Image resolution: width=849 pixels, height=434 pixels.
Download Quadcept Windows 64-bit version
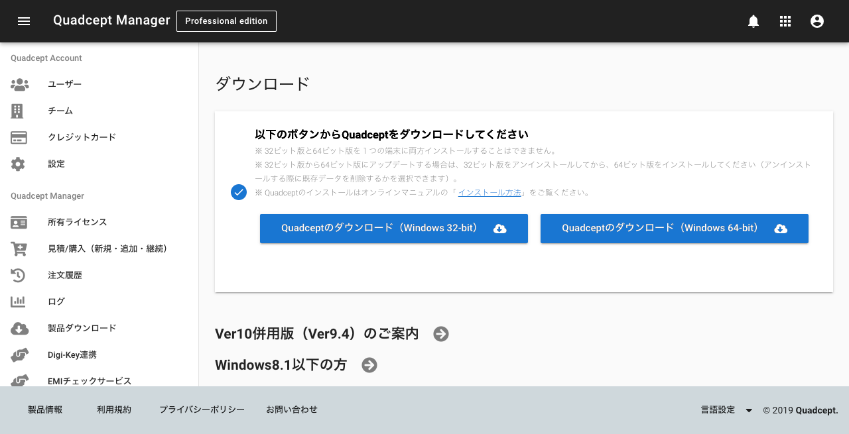pos(674,228)
